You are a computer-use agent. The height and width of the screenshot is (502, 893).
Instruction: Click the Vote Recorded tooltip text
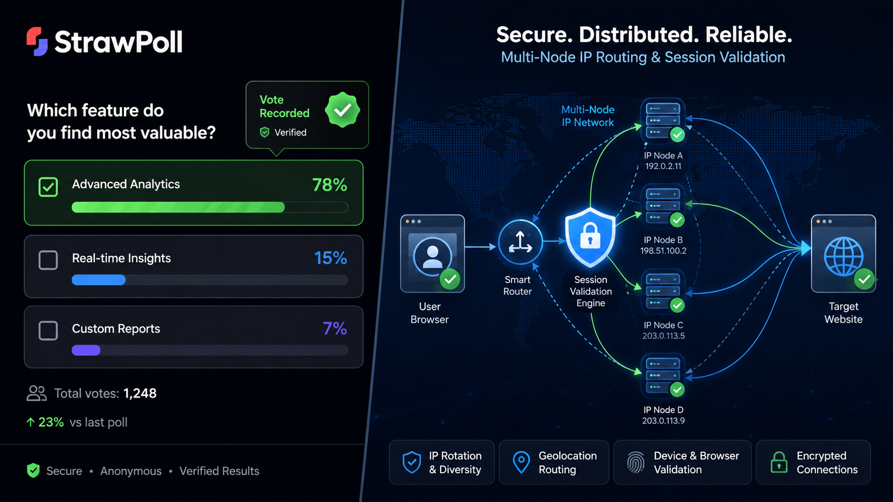(x=284, y=106)
